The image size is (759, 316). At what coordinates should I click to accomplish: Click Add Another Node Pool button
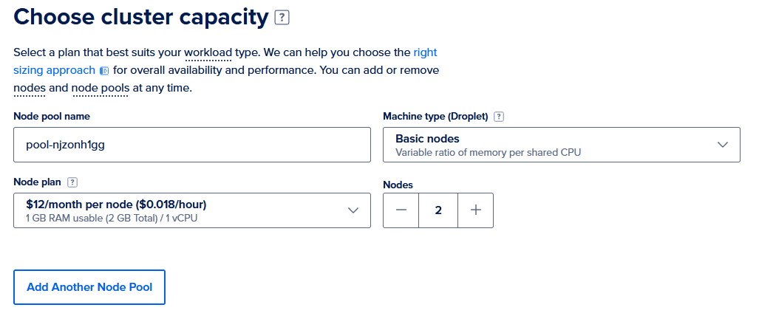tap(89, 287)
